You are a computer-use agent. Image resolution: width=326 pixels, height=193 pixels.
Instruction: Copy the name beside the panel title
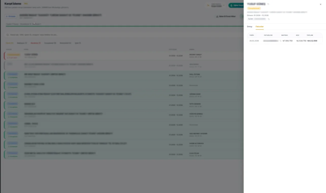268,4
